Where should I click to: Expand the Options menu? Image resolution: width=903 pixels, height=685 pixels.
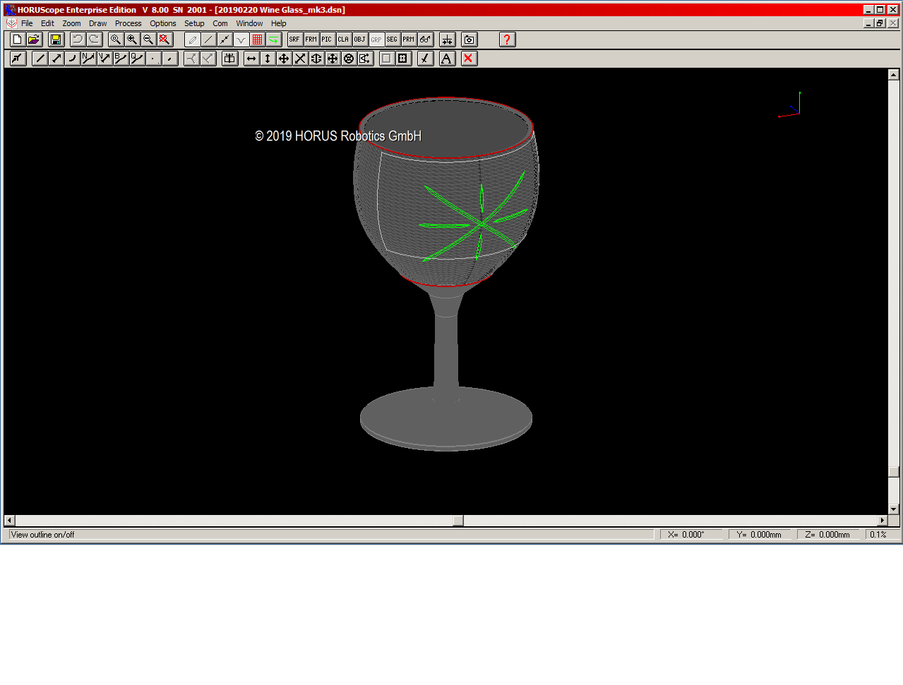point(162,23)
